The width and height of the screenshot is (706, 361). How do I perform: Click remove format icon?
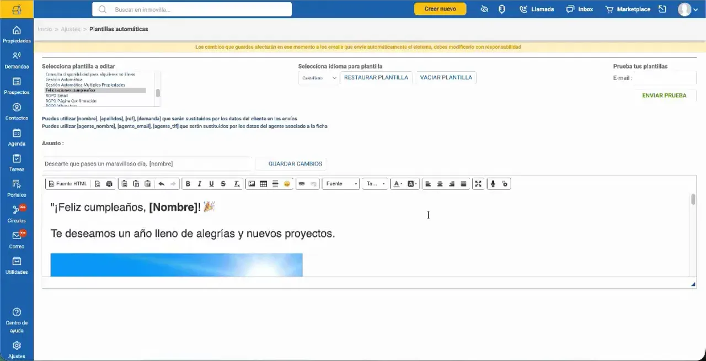[x=237, y=184]
